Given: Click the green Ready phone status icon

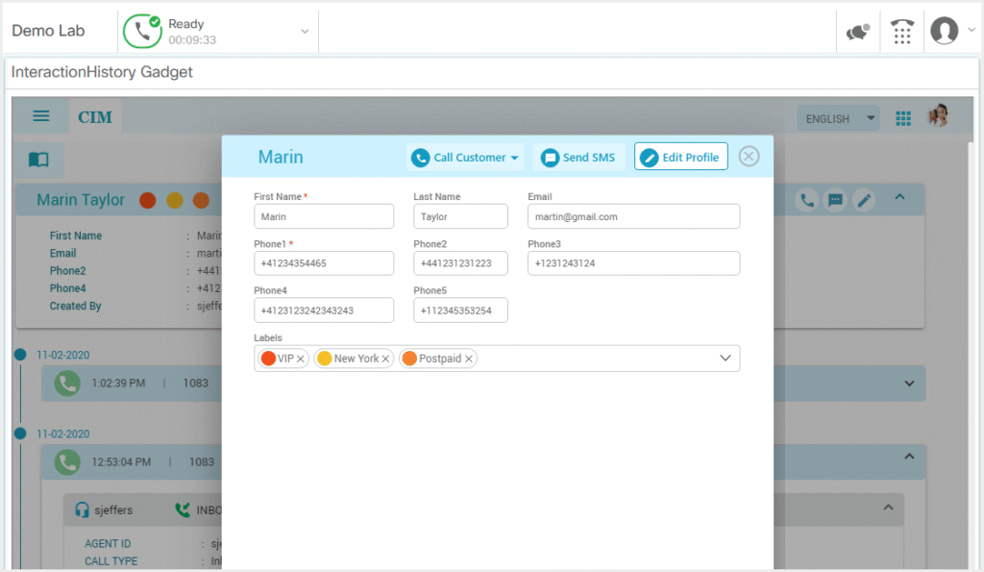Looking at the screenshot, I should click(x=142, y=31).
